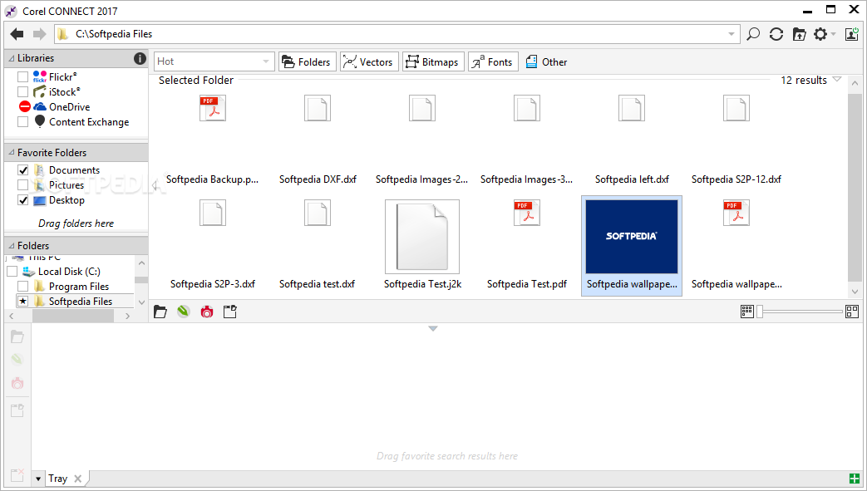Click the thumbnail size slider handle
The height and width of the screenshot is (491, 867).
[x=760, y=312]
